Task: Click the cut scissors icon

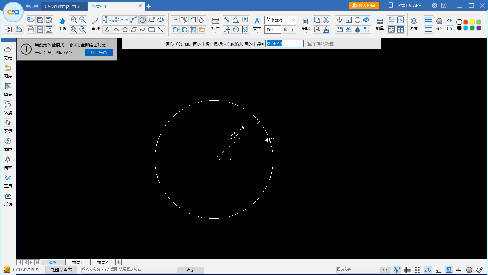Action: (326, 20)
